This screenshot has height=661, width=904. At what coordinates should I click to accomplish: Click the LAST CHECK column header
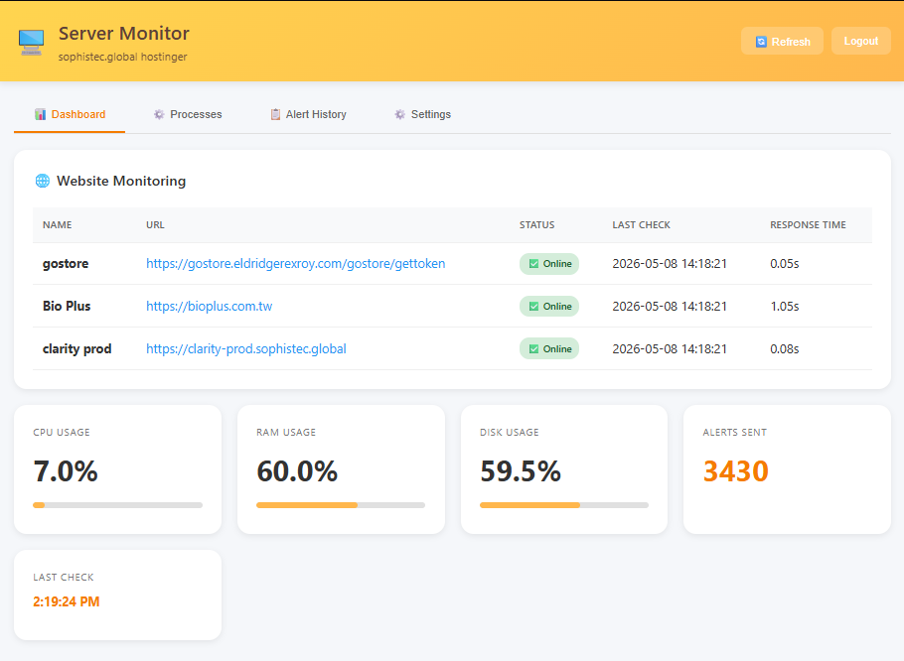click(x=641, y=225)
